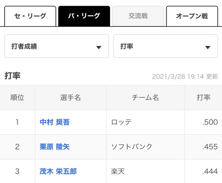
Task: Click the チーム名 column header
Action: [x=145, y=98]
